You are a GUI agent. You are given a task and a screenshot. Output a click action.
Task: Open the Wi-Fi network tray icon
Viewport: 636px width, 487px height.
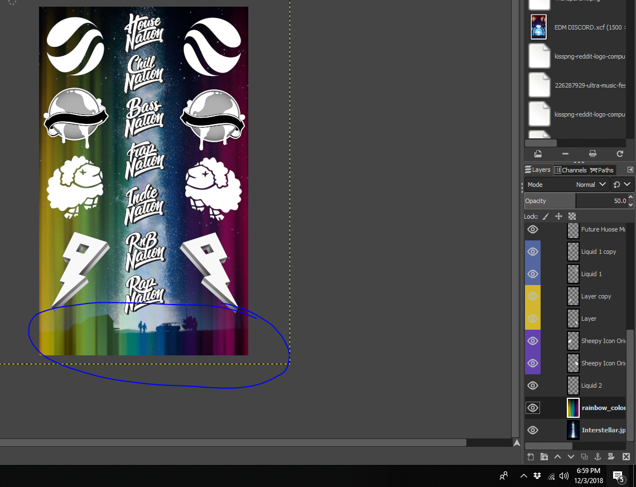[551, 476]
